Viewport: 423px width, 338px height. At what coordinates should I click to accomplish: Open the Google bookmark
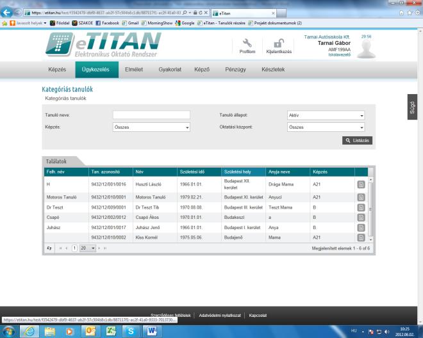pos(185,23)
